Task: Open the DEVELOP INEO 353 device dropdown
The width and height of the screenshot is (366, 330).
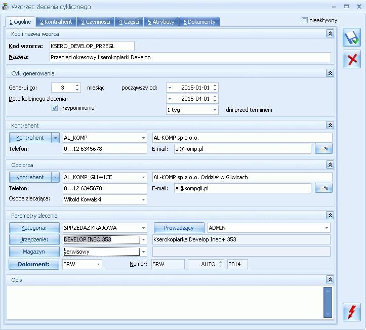Action: pos(143,239)
